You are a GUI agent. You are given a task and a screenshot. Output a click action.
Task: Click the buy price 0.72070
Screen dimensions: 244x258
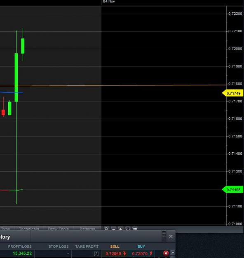140,253
